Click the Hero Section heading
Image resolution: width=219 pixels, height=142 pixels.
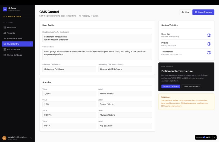click(x=49, y=25)
